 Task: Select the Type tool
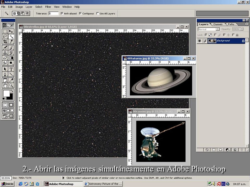(x=11, y=69)
